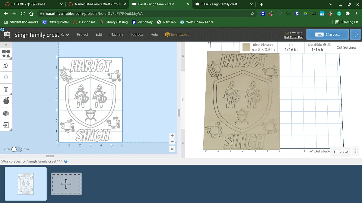This screenshot has width=362, height=203.
Task: Open the Icons library (apple icon)
Action: pyautogui.click(x=6, y=101)
